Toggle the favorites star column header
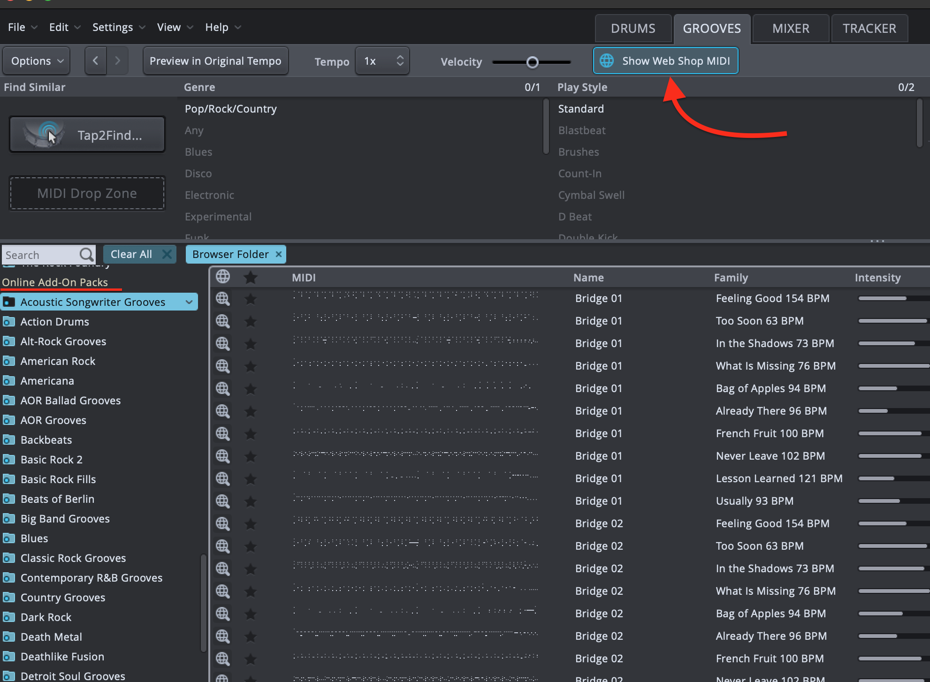The height and width of the screenshot is (682, 930). click(x=251, y=278)
